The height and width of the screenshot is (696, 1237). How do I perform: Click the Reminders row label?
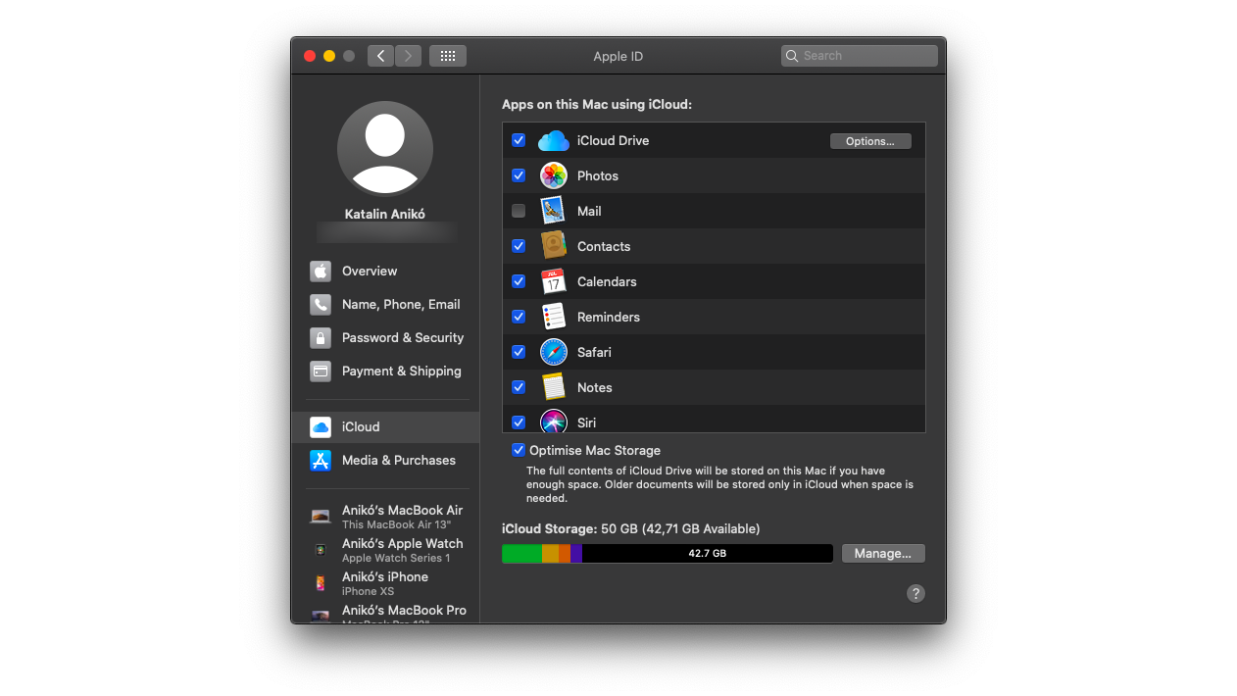(x=609, y=318)
